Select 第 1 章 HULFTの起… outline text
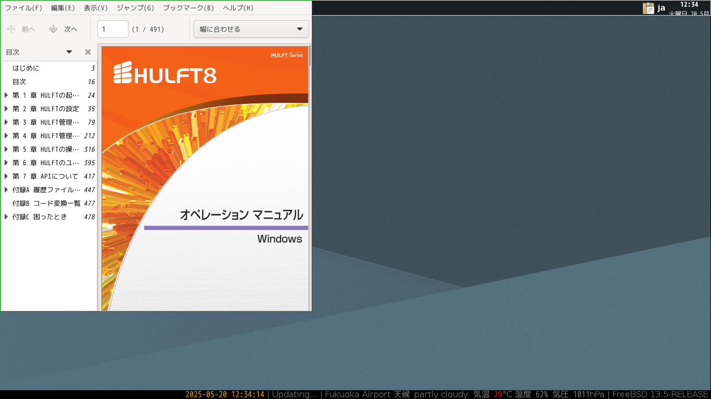 pos(46,95)
